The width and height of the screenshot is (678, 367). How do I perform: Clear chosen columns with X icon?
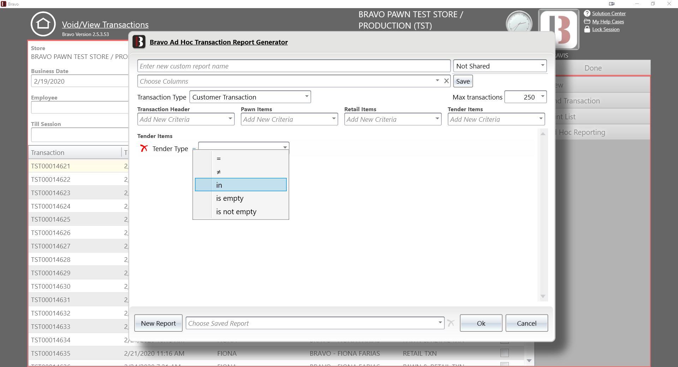[446, 81]
